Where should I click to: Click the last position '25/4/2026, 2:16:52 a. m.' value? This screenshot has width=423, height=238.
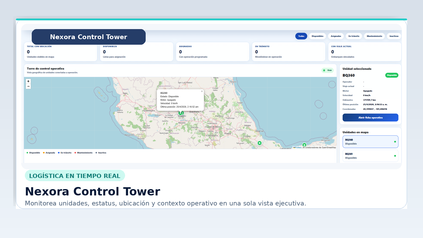[x=375, y=104]
